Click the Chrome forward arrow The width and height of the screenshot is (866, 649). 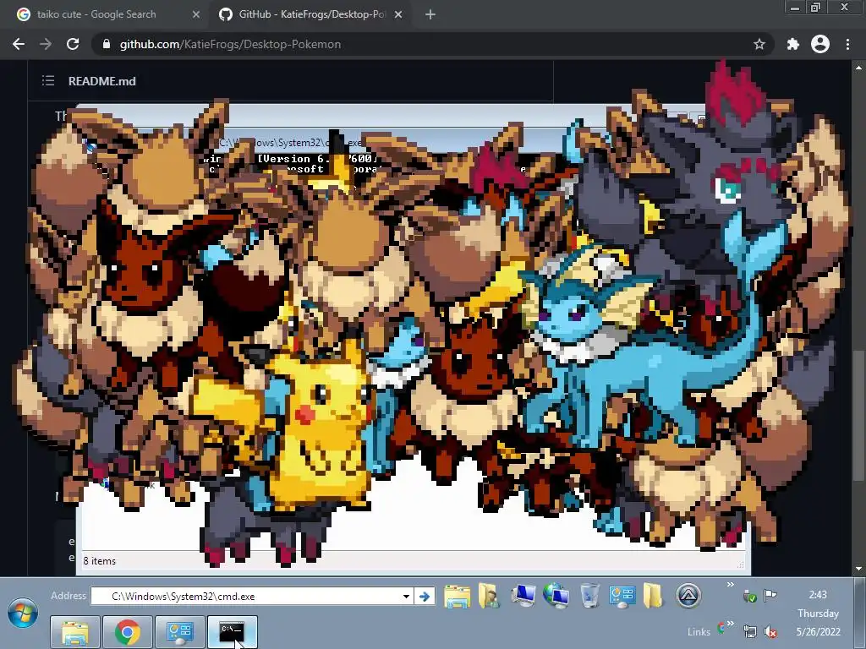46,44
